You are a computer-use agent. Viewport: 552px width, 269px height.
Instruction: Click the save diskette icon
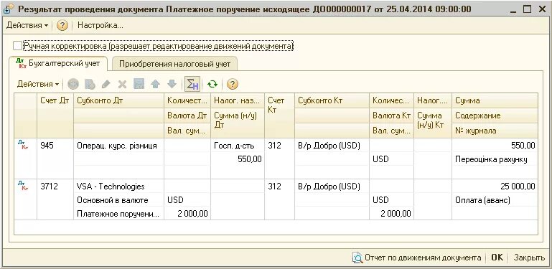139,84
